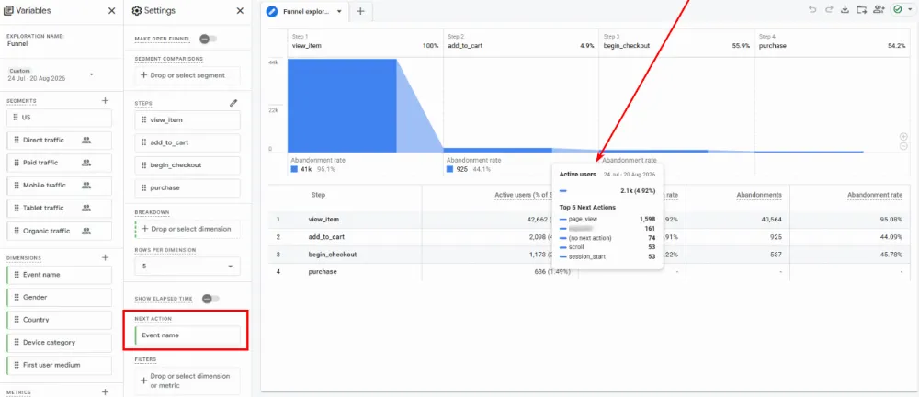The height and width of the screenshot is (397, 919).
Task: Click the view_item step in Settings
Action: [x=187, y=119]
